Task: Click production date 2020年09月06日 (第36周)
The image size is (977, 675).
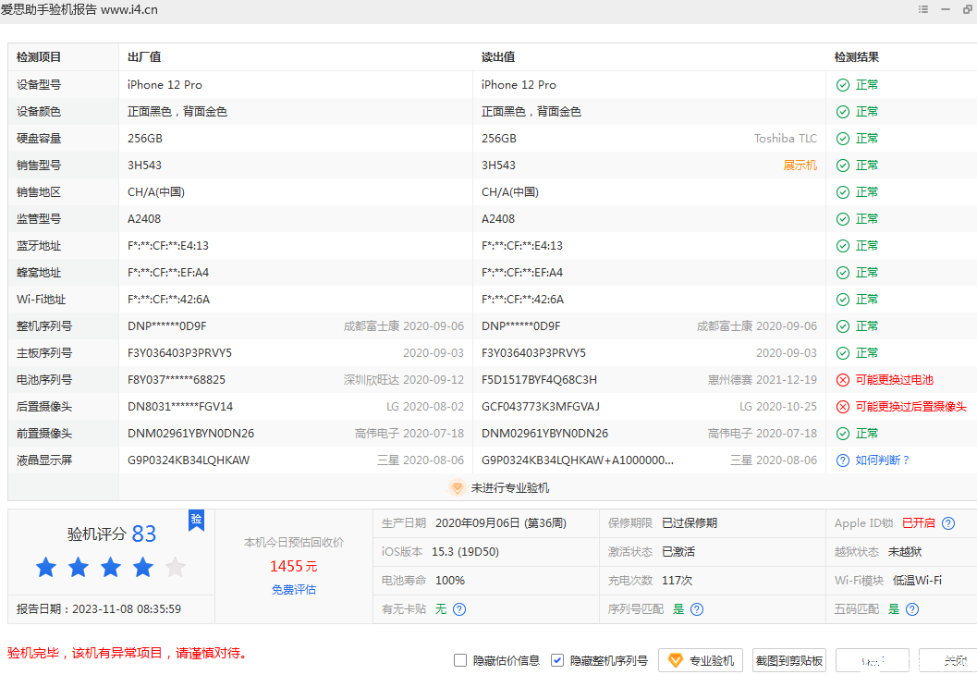Action: pos(501,523)
